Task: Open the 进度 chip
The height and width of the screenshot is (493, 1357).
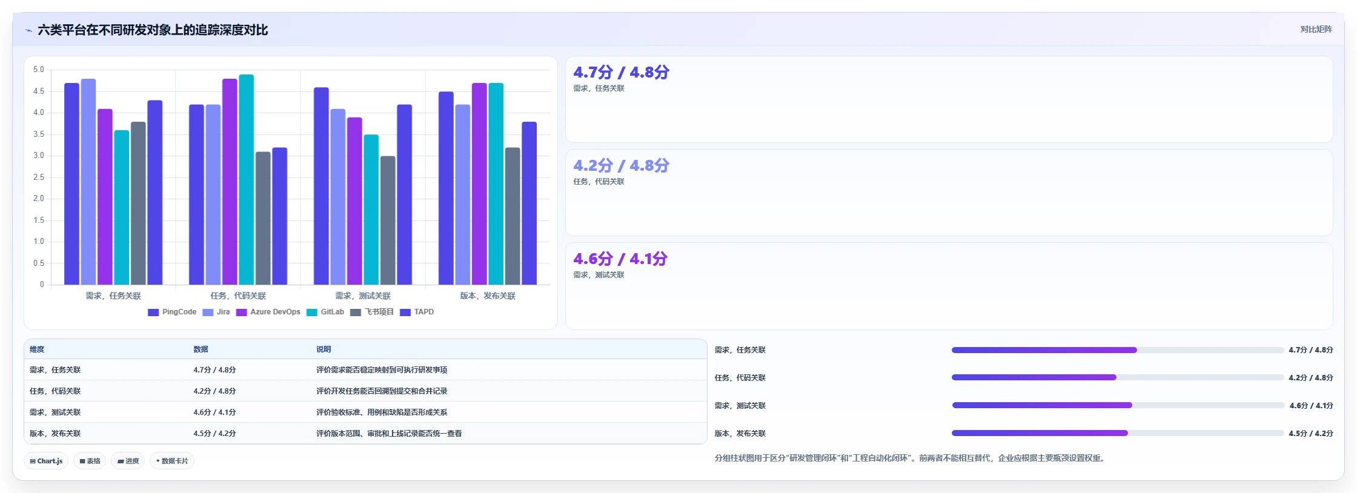Action: tap(128, 461)
